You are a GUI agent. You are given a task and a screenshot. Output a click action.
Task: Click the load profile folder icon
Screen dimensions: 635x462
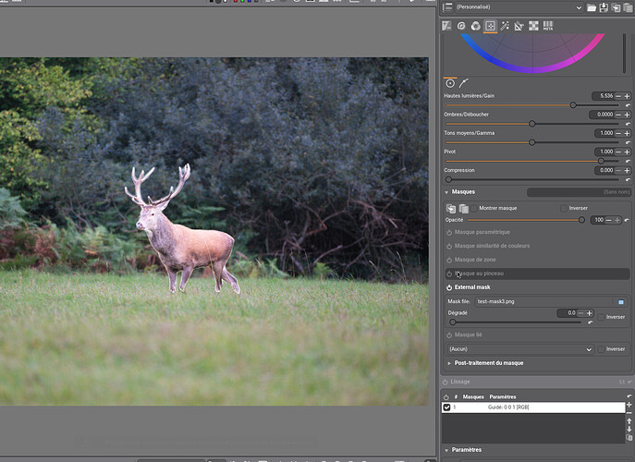(591, 7)
